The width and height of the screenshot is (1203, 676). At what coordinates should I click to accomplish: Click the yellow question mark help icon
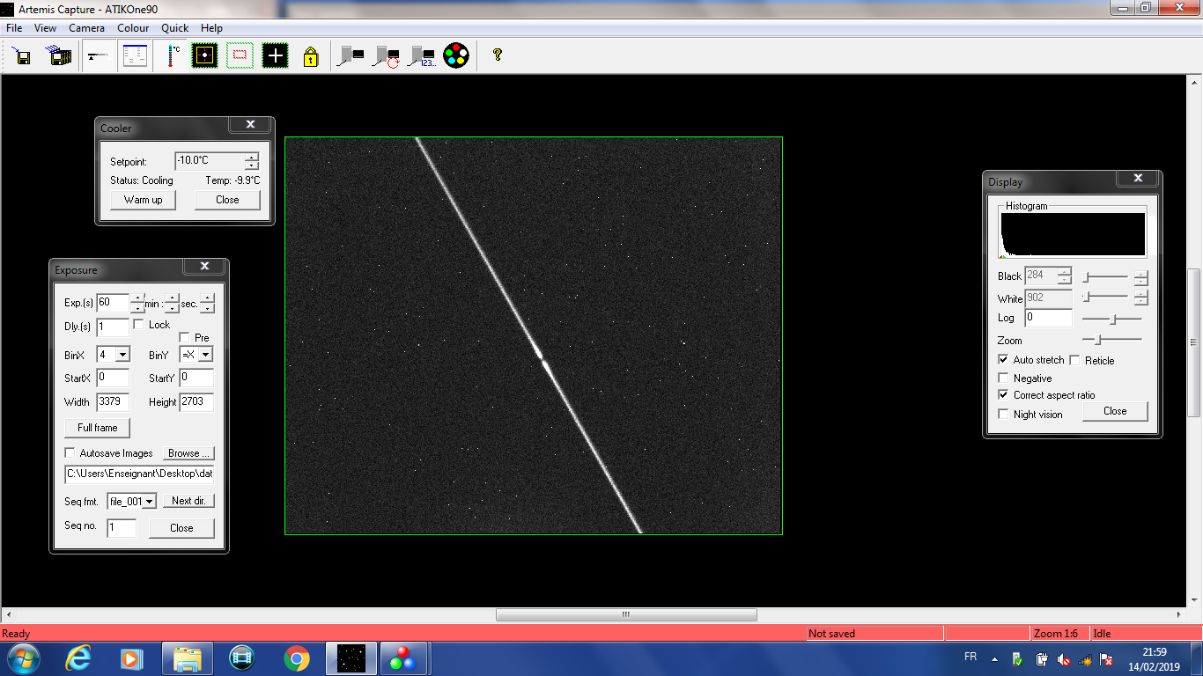point(498,55)
